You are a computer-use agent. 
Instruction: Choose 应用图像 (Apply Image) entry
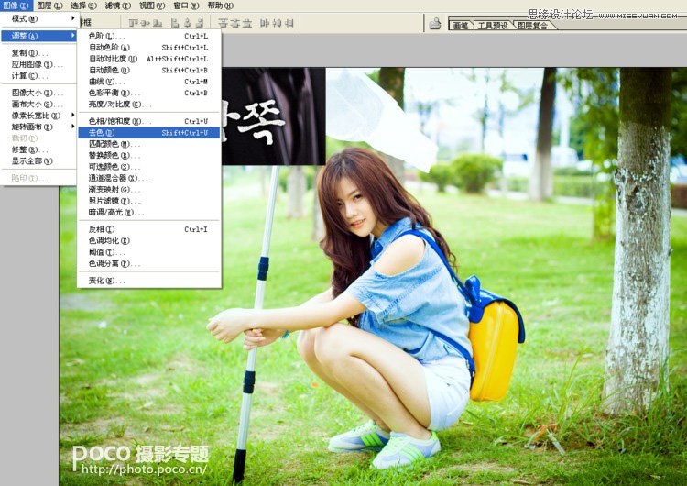38,64
